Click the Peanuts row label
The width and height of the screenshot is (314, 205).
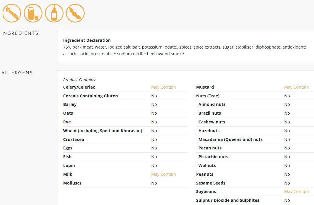205,174
